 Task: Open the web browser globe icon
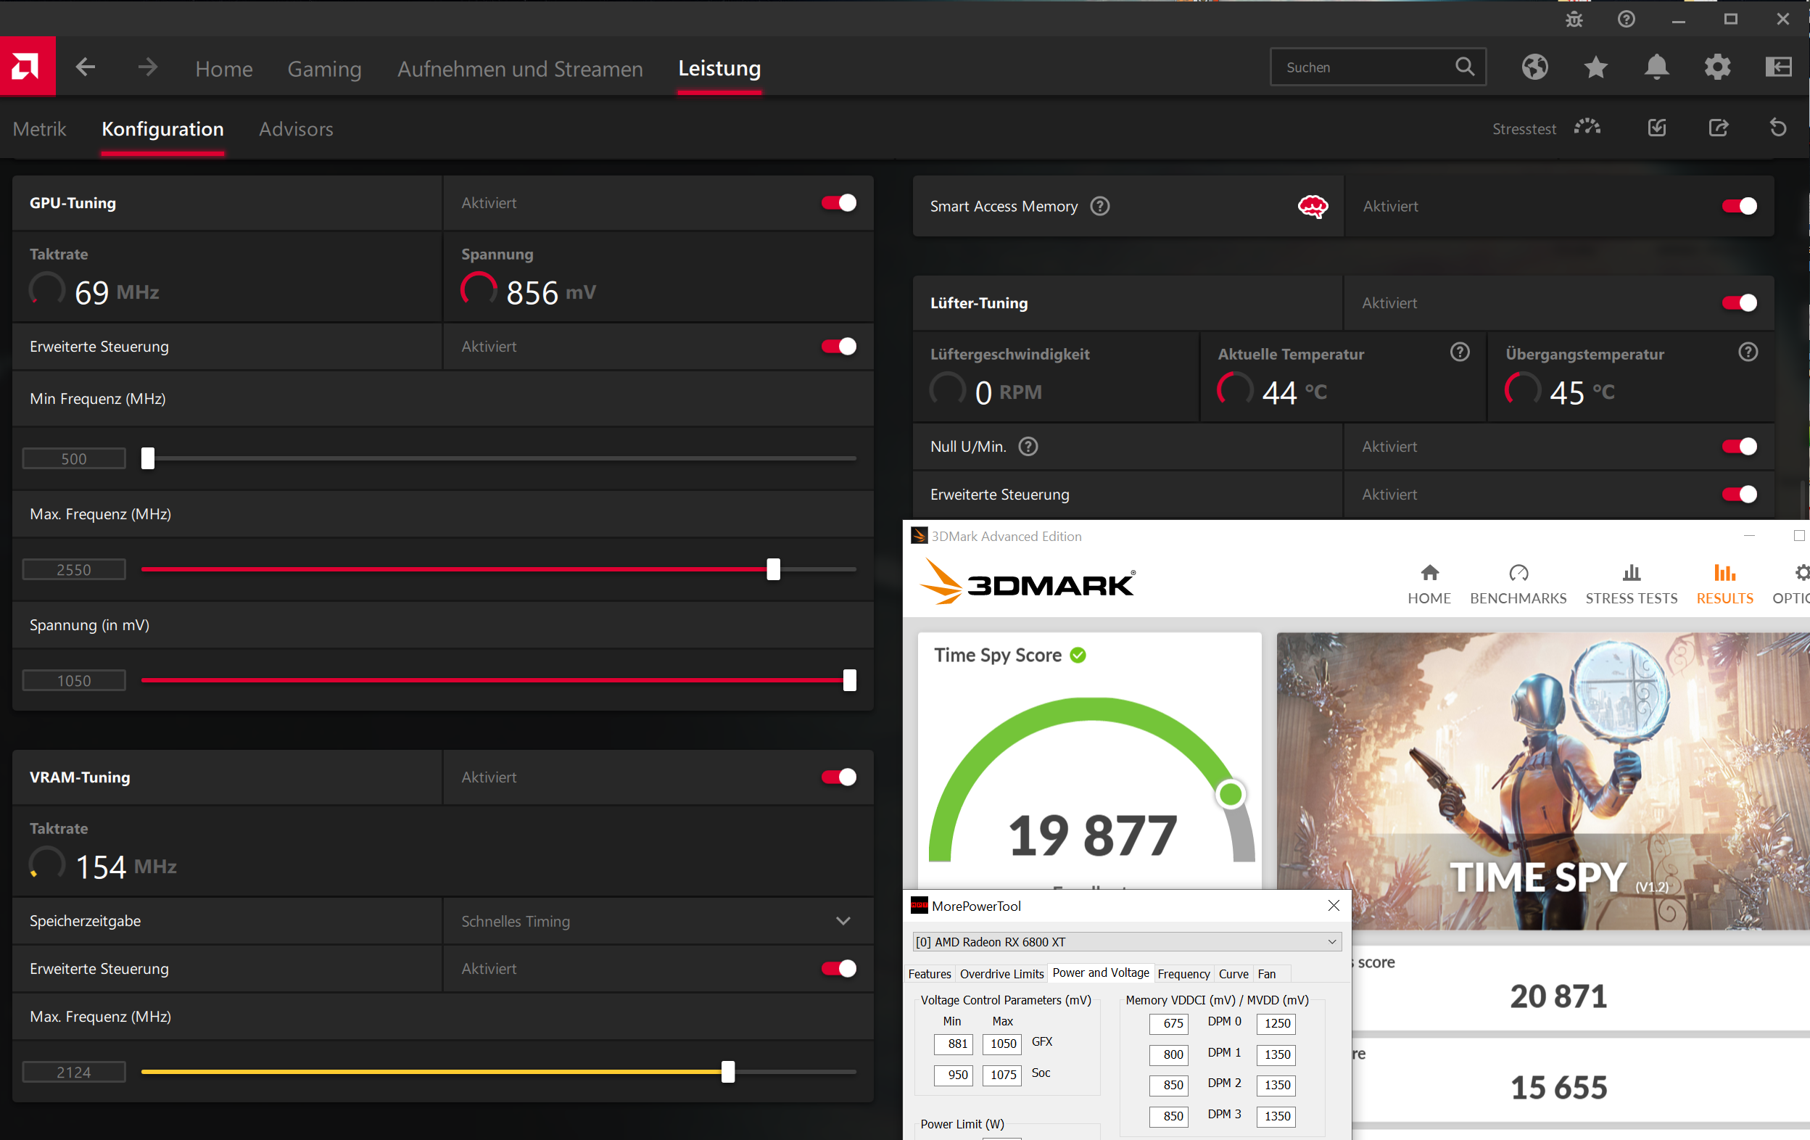[x=1534, y=67]
